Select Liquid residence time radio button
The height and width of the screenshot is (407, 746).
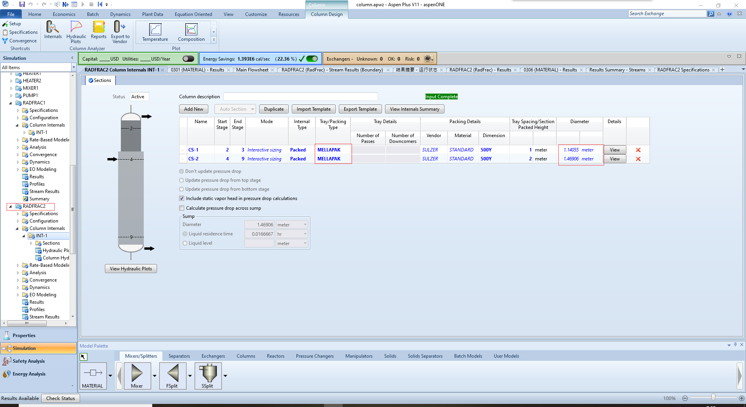(x=185, y=234)
